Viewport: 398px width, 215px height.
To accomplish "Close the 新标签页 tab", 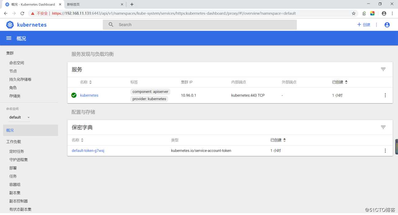I will pyautogui.click(x=122, y=4).
